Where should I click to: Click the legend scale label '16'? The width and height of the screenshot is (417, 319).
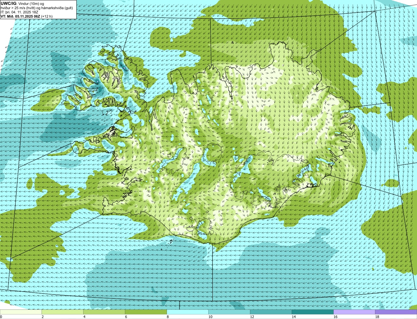click(336, 317)
